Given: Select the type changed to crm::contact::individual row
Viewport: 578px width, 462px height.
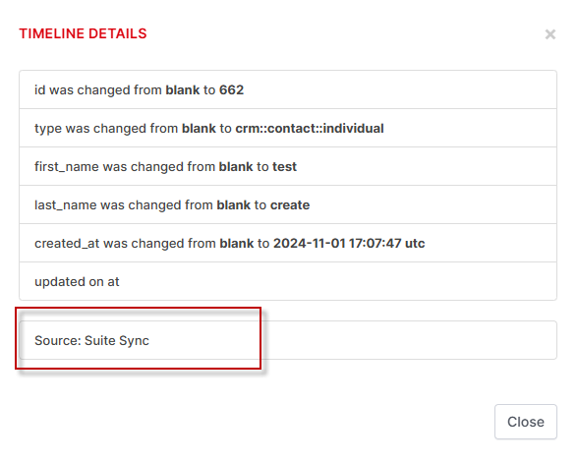Looking at the screenshot, I should point(288,128).
